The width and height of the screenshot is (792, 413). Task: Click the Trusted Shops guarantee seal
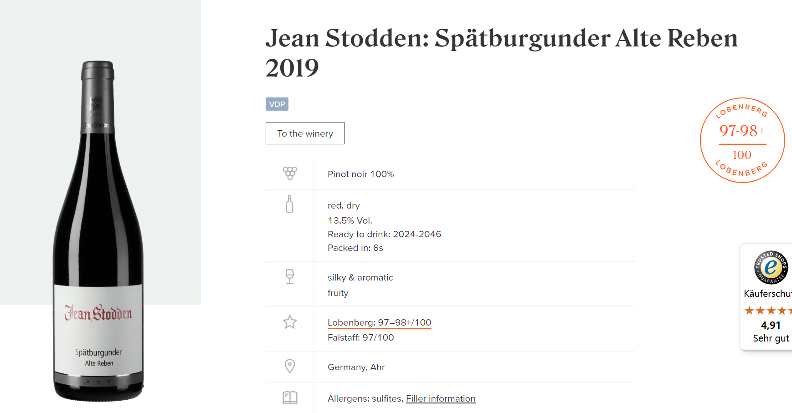tap(771, 267)
